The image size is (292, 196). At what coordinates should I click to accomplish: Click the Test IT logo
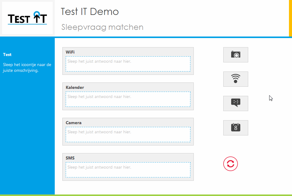click(x=27, y=18)
